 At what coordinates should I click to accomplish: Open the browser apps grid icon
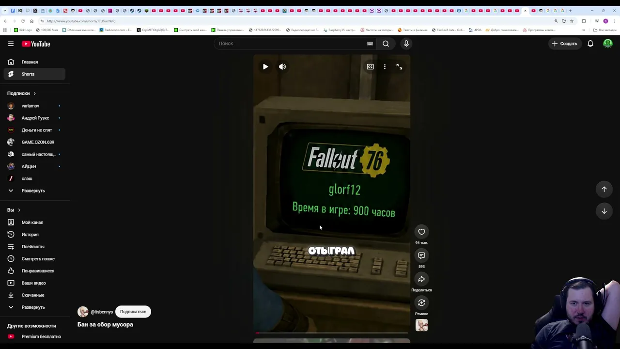pos(5,30)
